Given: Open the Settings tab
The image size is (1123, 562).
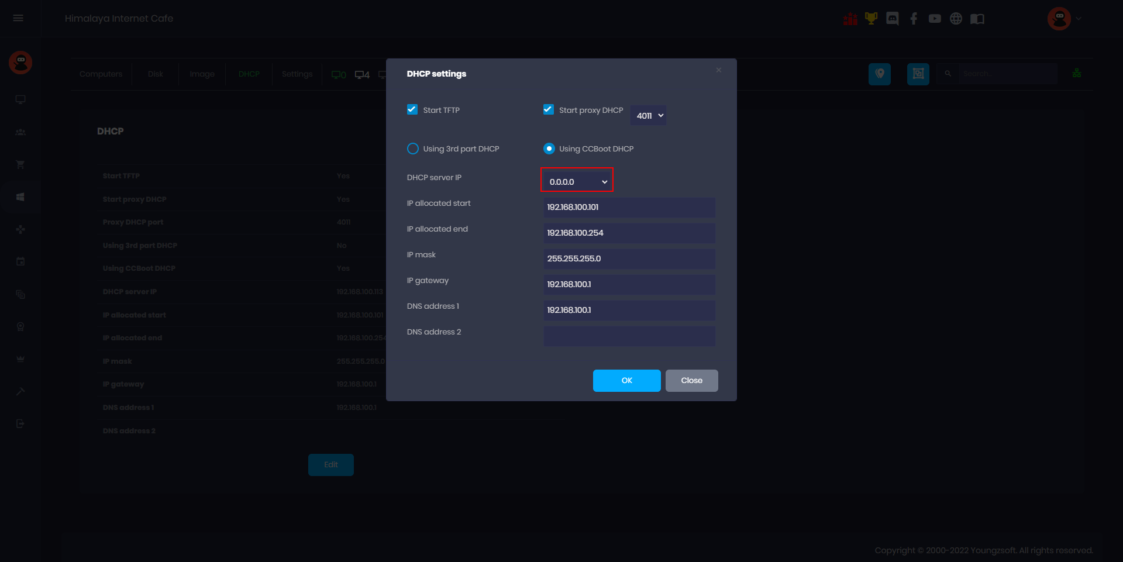Looking at the screenshot, I should 297,74.
